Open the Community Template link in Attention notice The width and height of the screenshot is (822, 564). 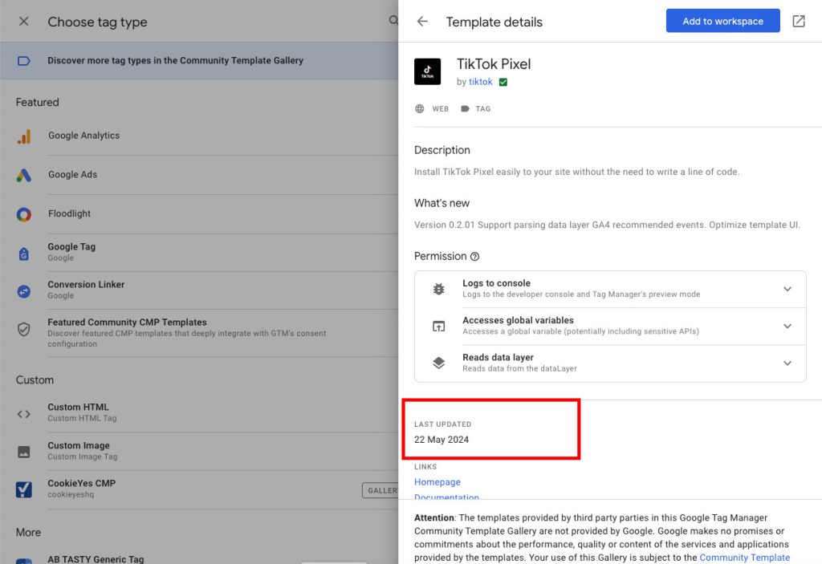coord(744,558)
